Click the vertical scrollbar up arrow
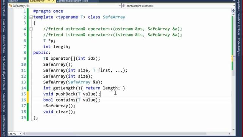 click(x=234, y=14)
